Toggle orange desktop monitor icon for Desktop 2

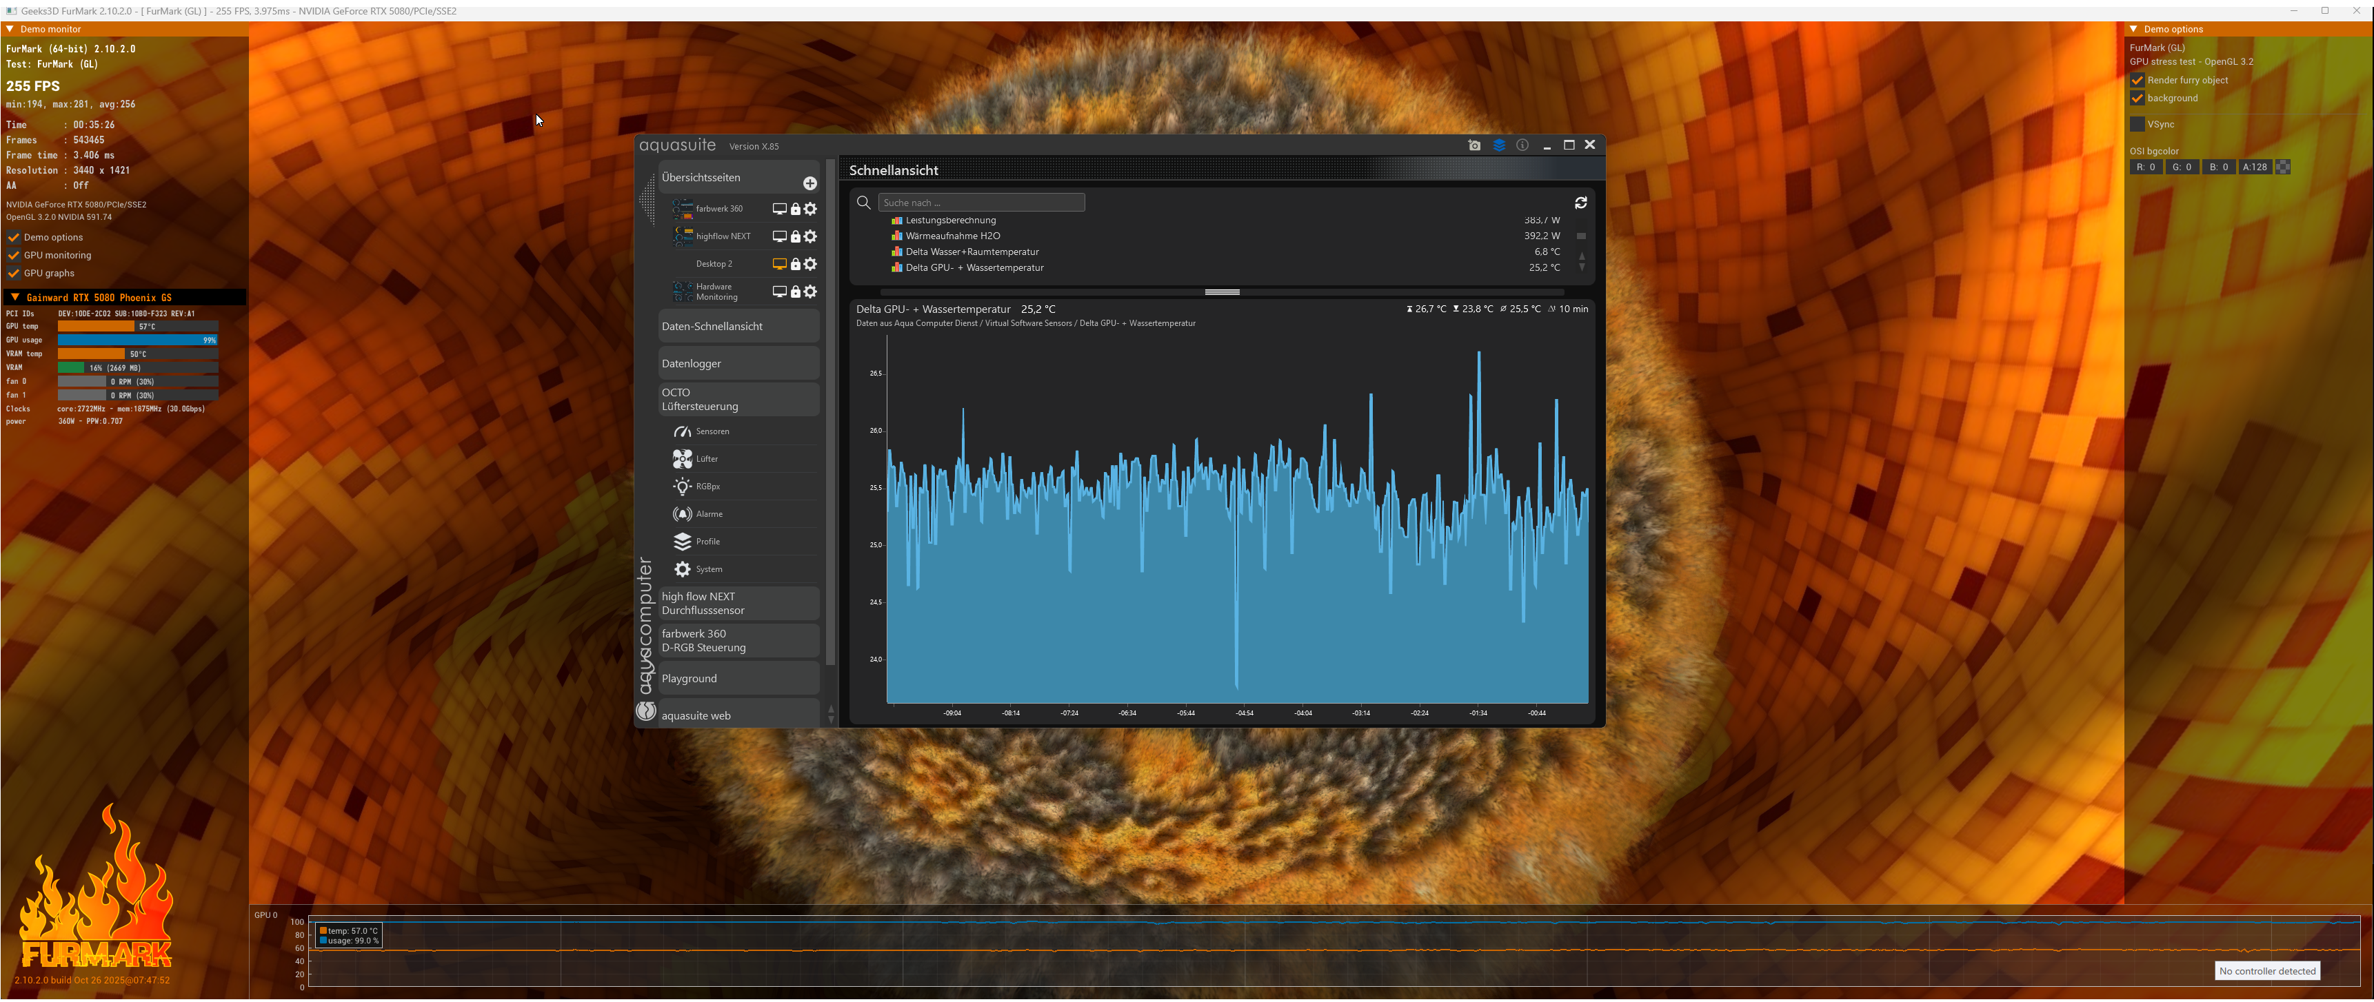pyautogui.click(x=780, y=265)
